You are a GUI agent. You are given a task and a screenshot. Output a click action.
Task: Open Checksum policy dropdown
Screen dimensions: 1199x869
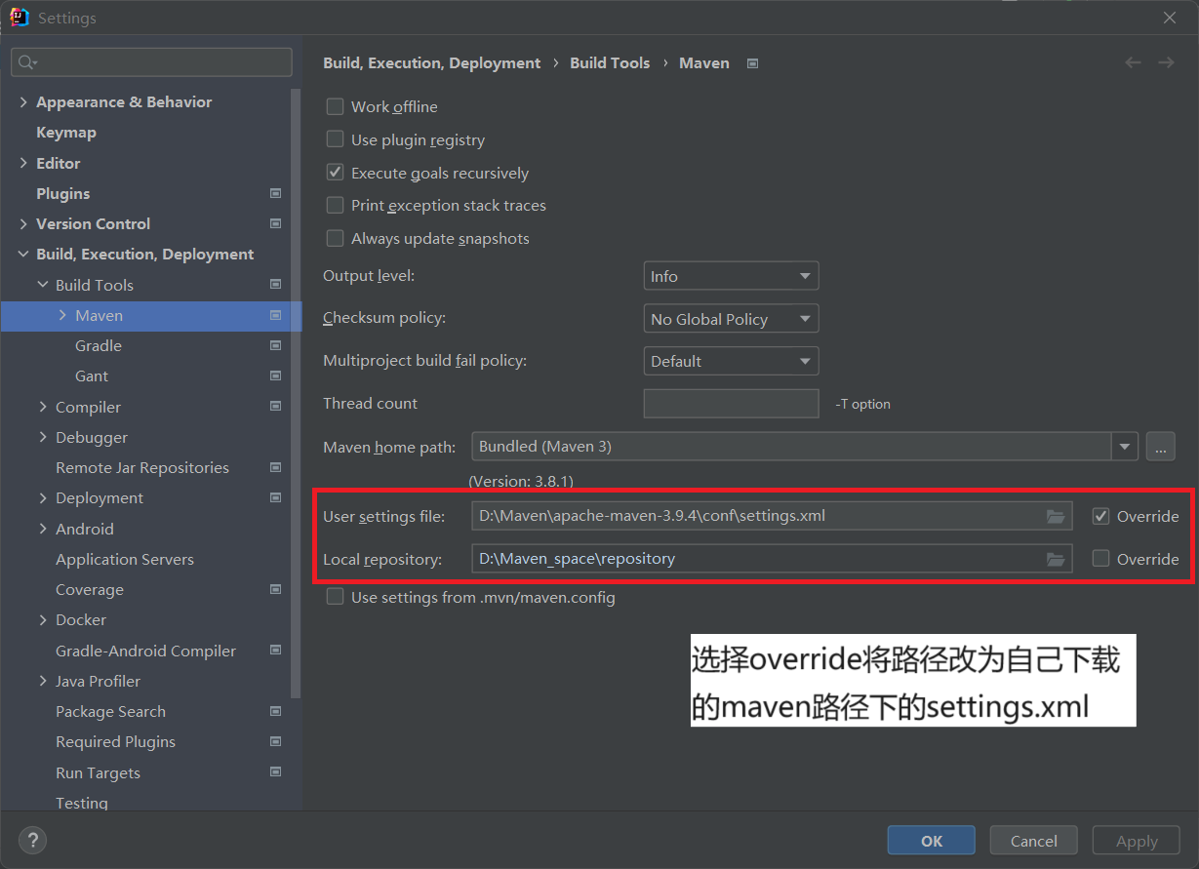coord(731,319)
